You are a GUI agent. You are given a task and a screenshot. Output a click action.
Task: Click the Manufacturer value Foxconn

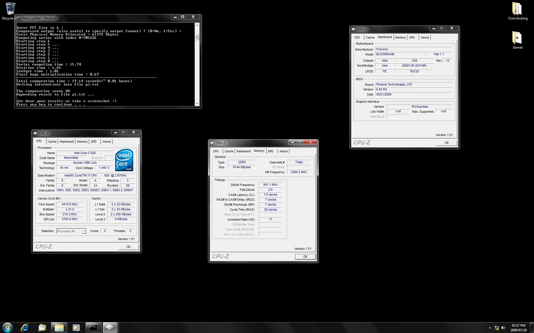414,49
